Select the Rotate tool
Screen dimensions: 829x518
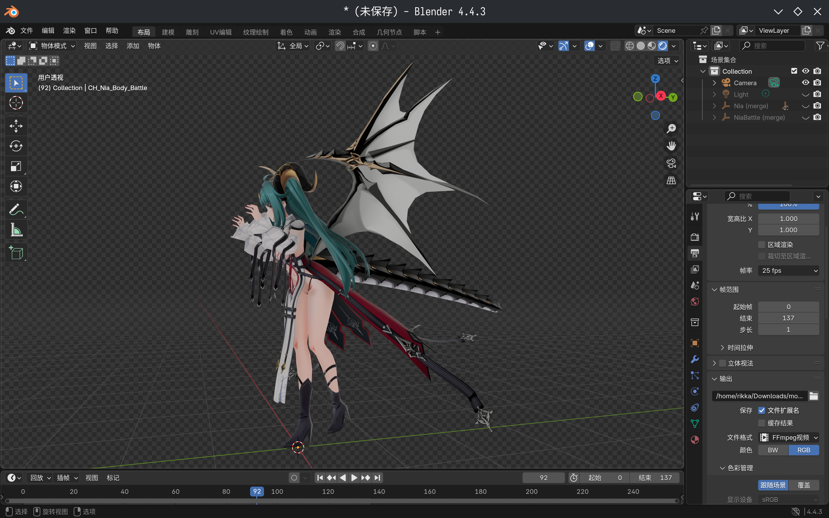(x=16, y=146)
